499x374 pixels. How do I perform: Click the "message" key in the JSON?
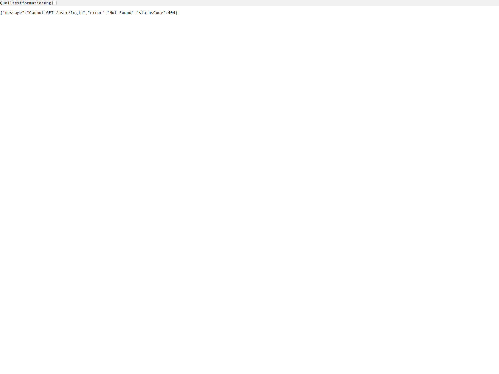tap(14, 13)
